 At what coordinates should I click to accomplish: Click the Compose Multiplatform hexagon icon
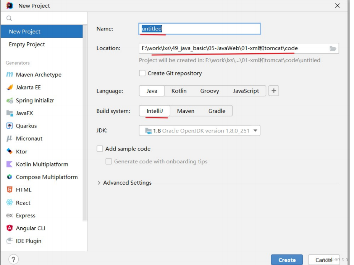[10, 177]
